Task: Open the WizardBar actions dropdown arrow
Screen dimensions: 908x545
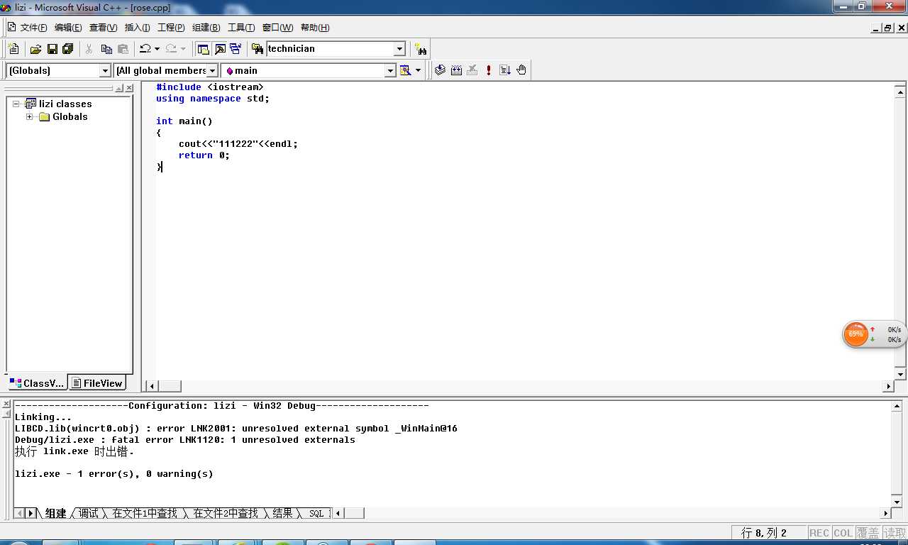Action: [418, 70]
